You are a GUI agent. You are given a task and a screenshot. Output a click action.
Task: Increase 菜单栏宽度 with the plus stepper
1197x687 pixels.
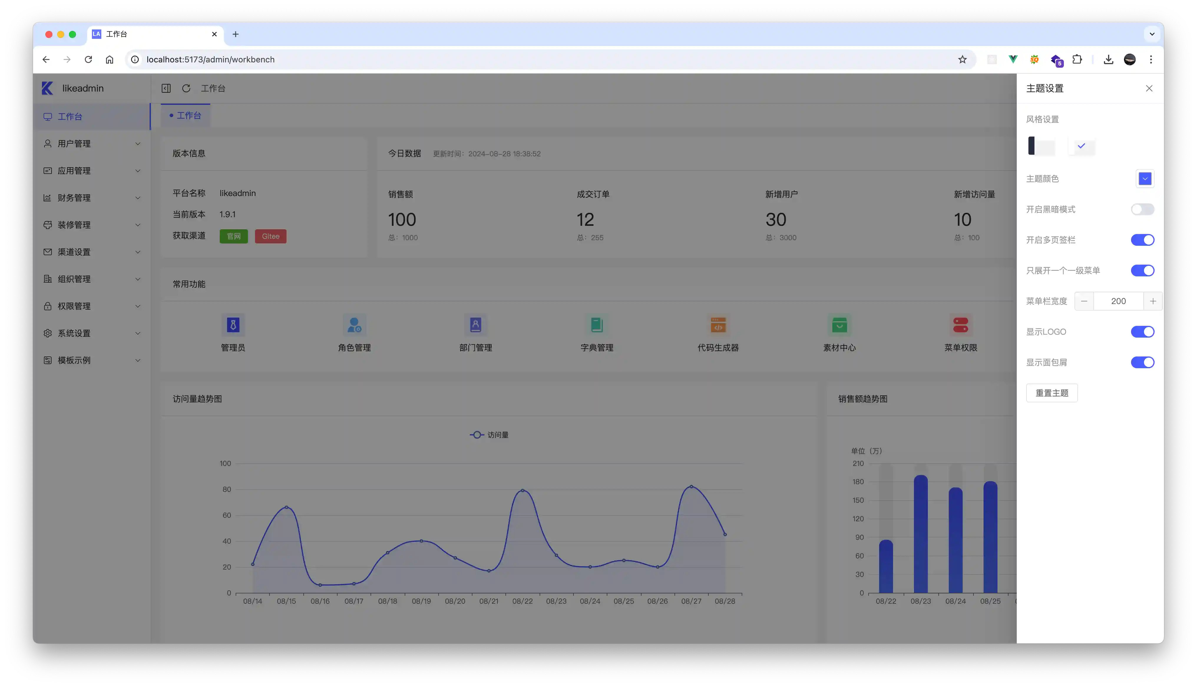pos(1153,301)
